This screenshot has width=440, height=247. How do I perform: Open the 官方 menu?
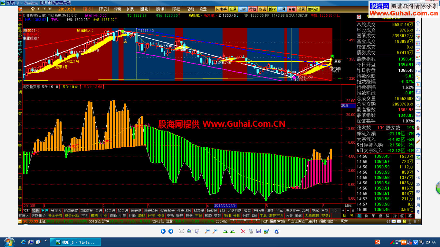coord(87,9)
